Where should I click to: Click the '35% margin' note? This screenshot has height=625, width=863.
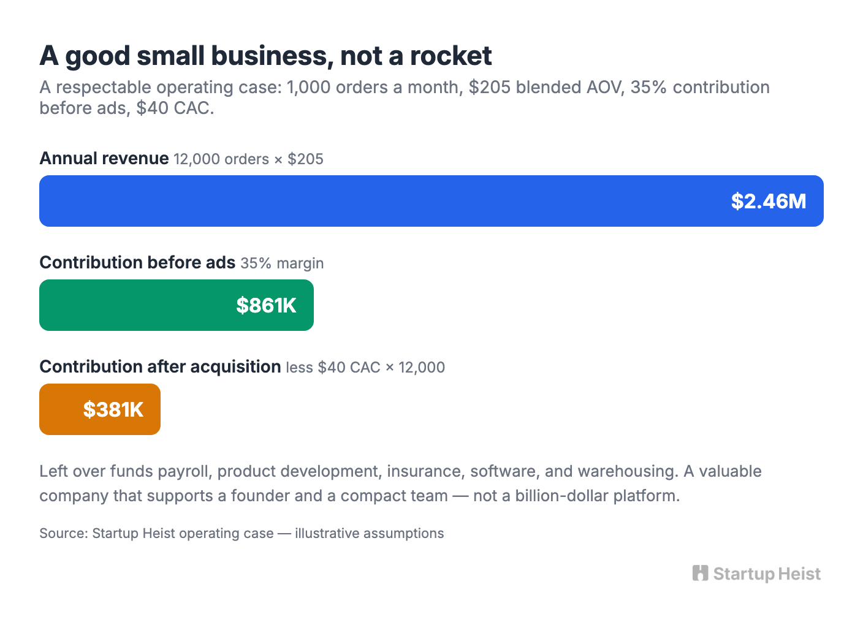click(282, 263)
